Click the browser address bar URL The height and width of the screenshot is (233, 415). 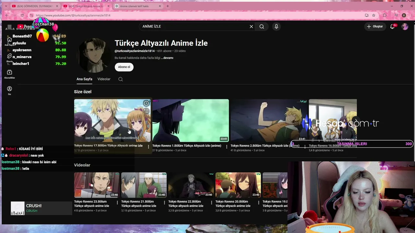pos(73,16)
